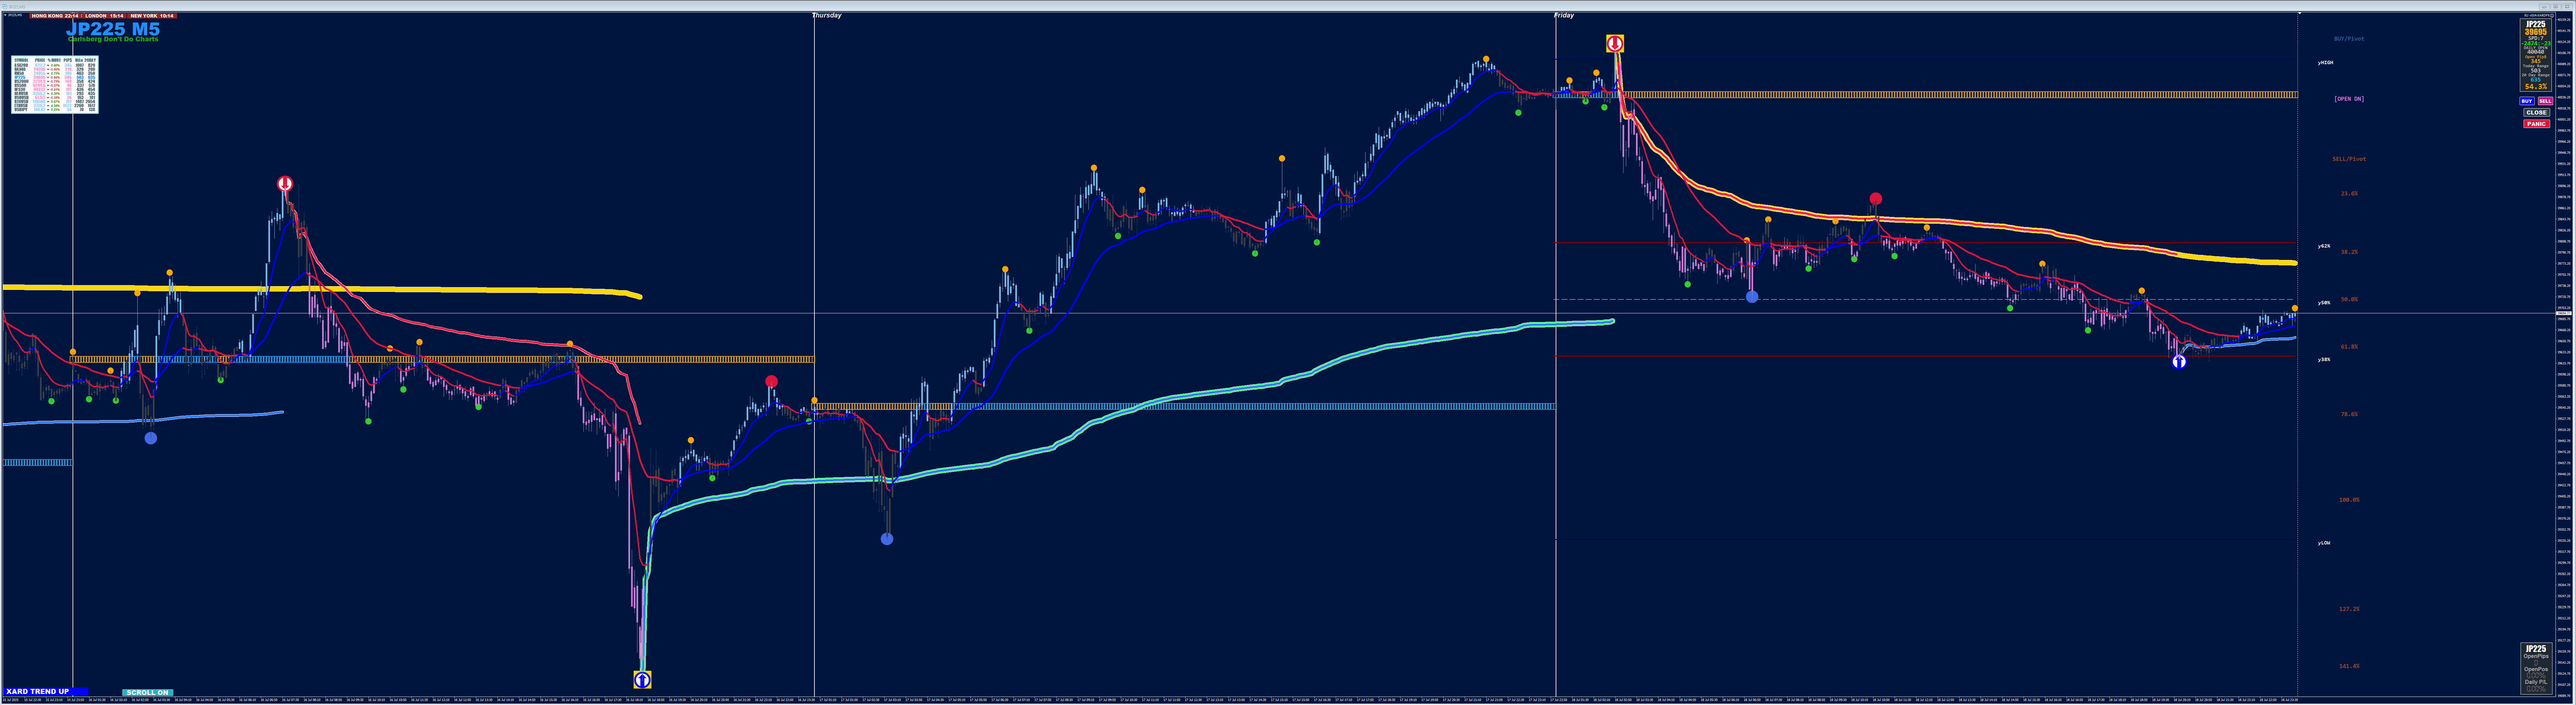Click the smiley EA icon top right
2576x705 pixels.
coord(2552,16)
